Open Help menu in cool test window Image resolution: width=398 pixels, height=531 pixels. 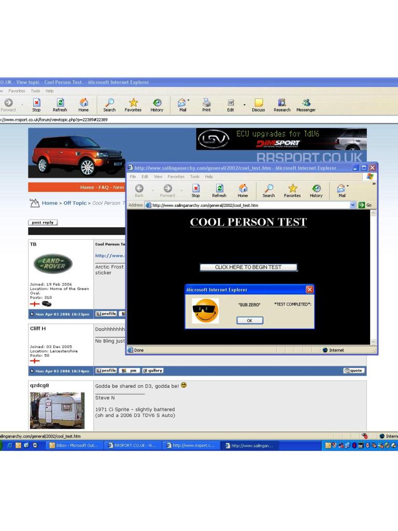point(209,176)
